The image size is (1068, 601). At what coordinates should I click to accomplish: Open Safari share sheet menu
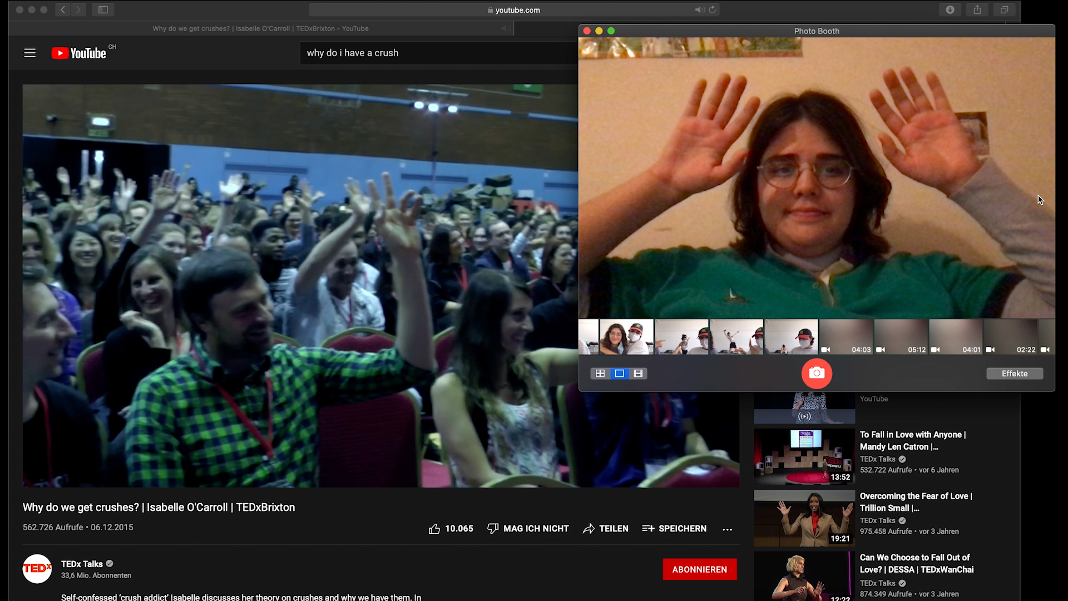coord(977,10)
